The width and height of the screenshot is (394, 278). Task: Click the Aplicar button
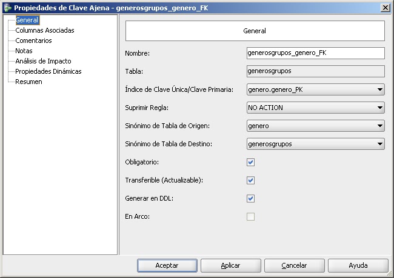231,265
